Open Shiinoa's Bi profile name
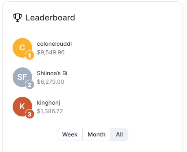 [x=52, y=73]
